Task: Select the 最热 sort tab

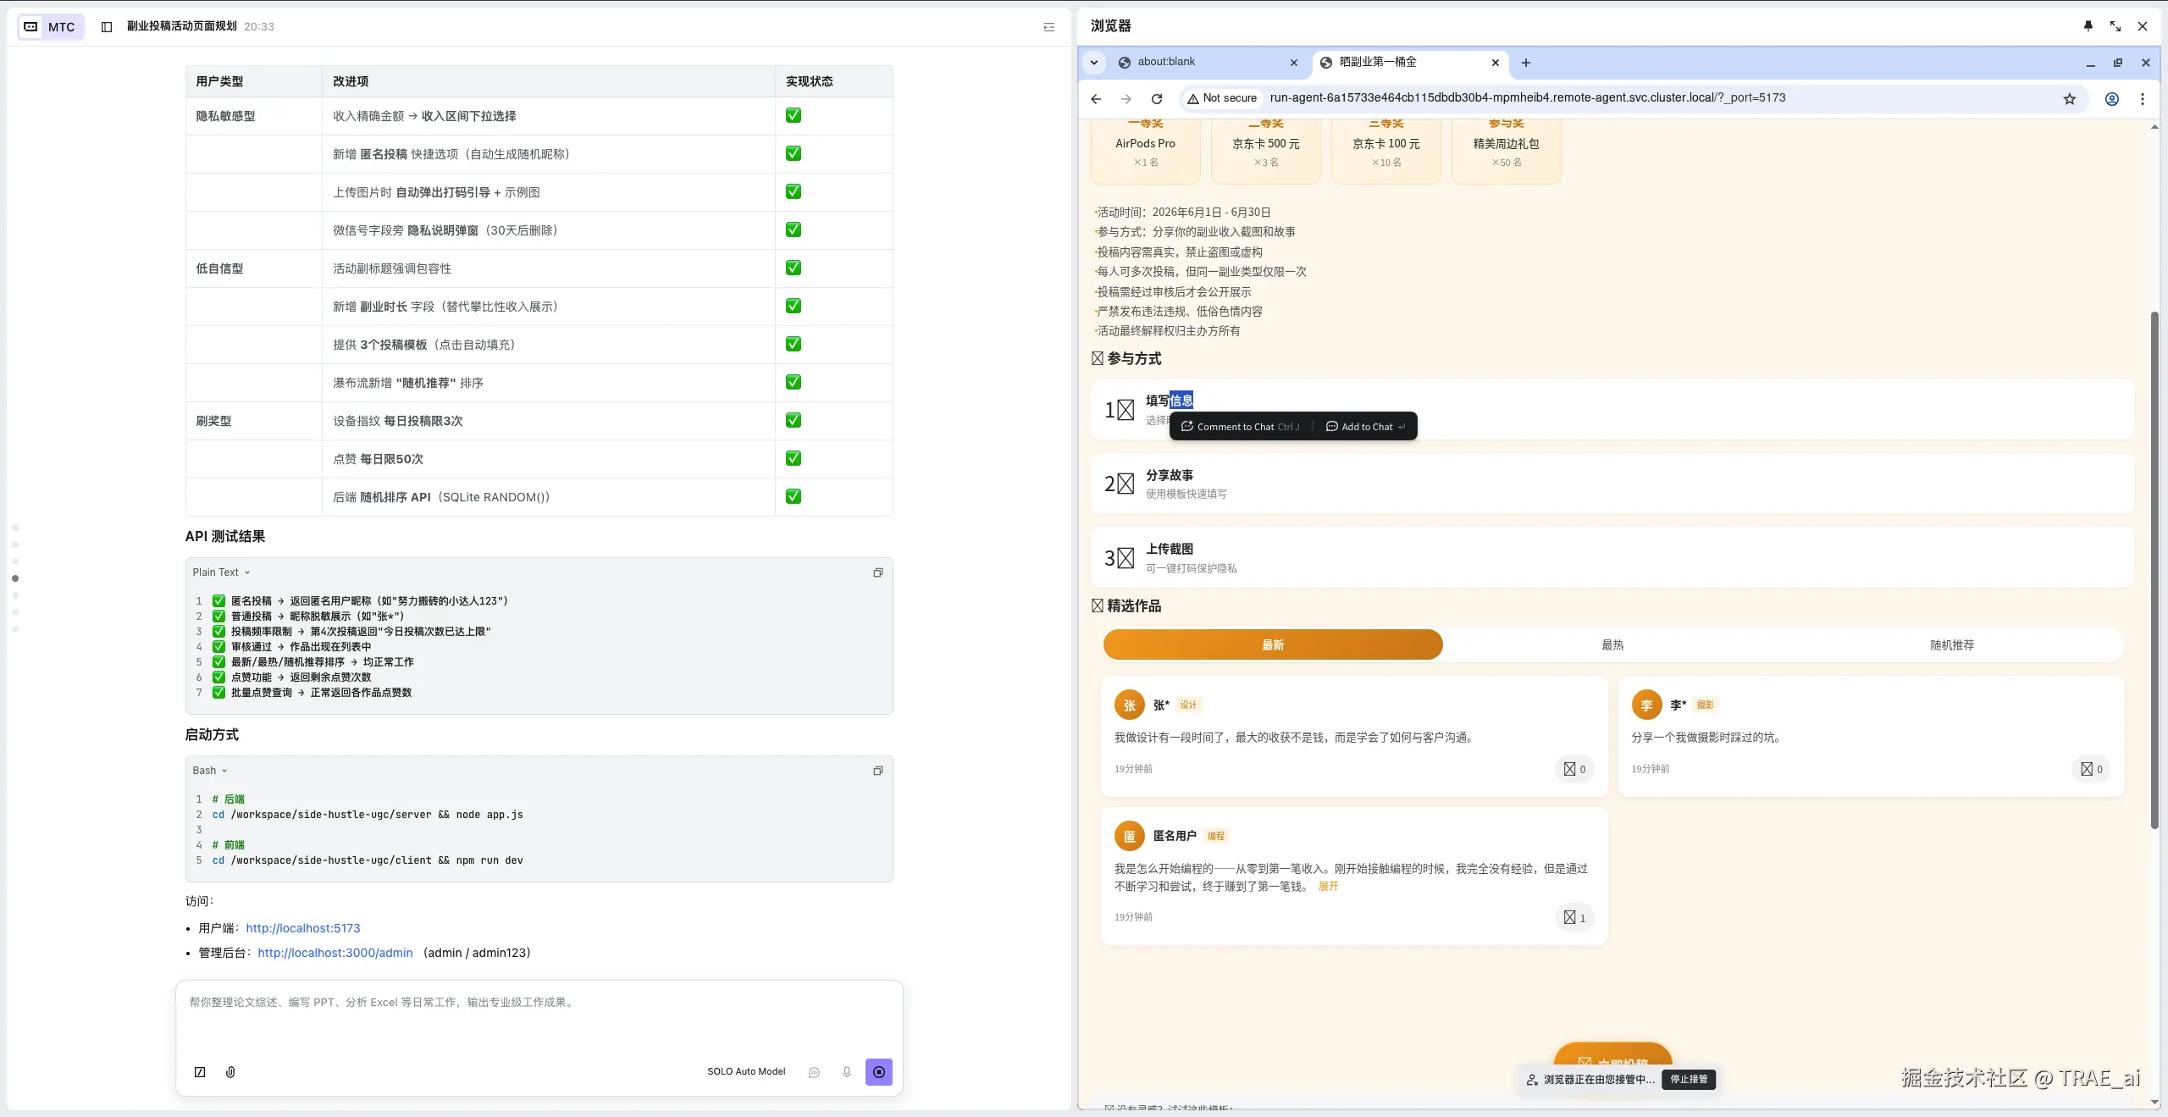Action: click(x=1612, y=644)
